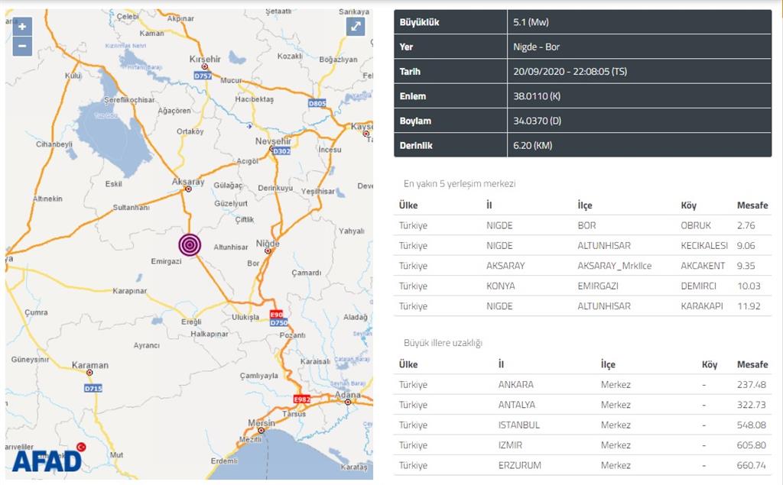This screenshot has width=783, height=485.
Task: Click the Aksaray city marker dot
Action: (x=188, y=189)
